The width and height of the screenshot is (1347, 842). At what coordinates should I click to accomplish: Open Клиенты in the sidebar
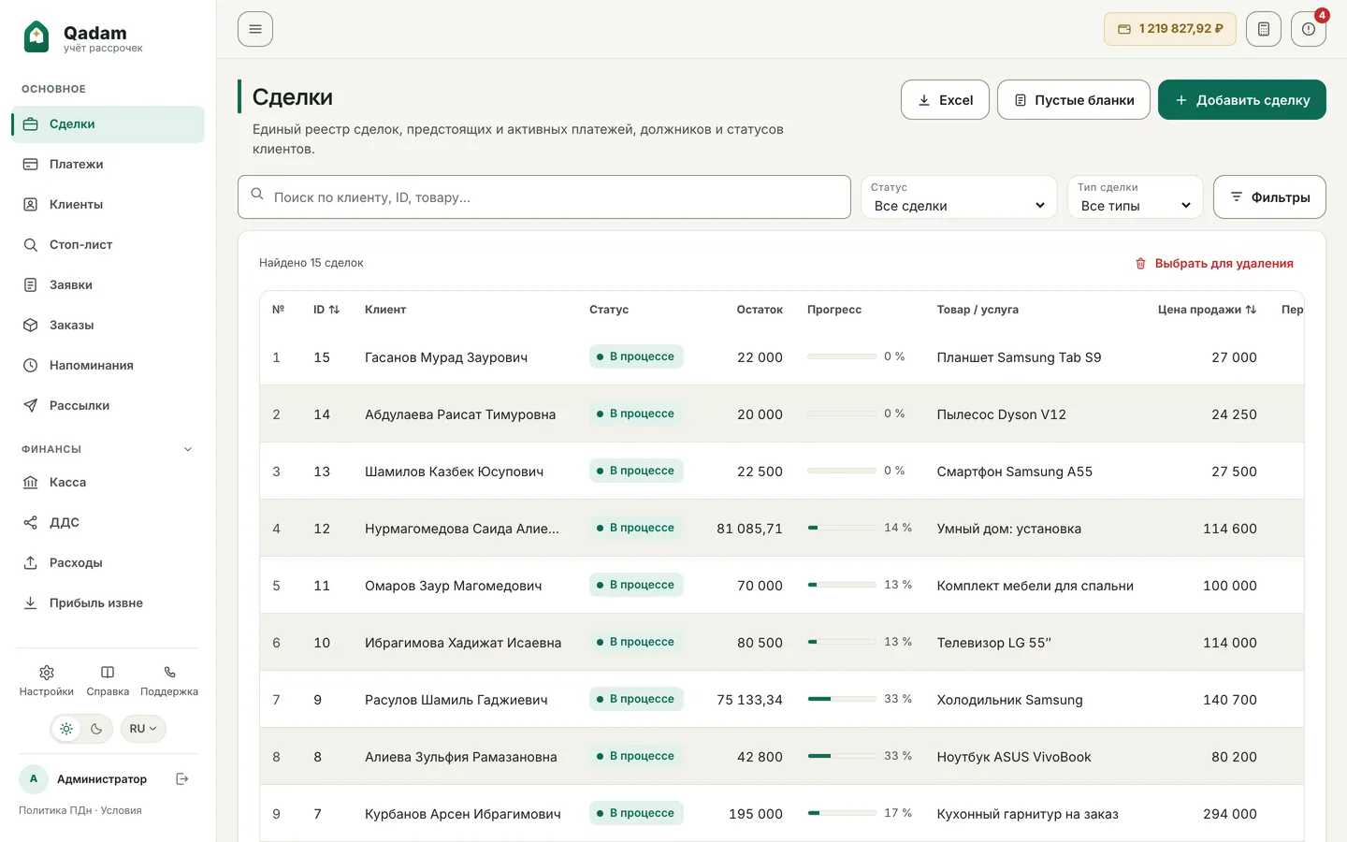coord(108,205)
